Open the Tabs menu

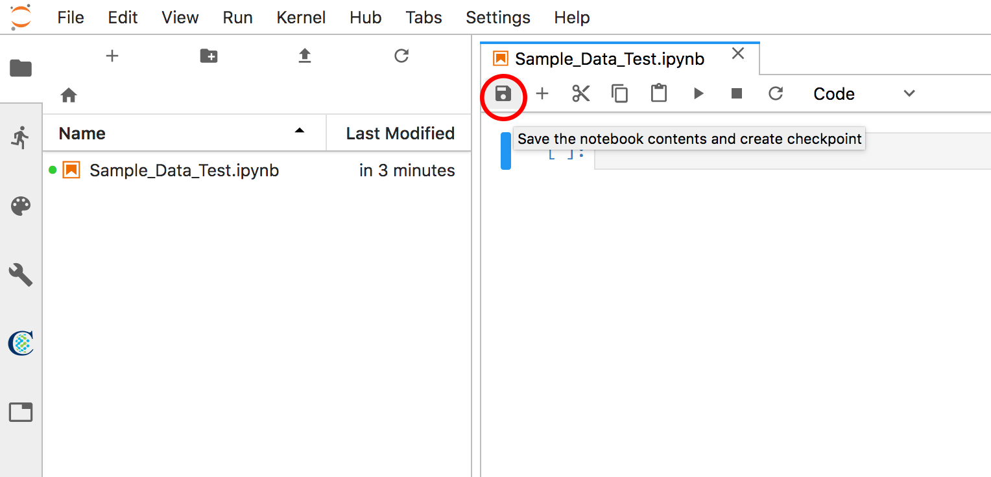coord(424,17)
